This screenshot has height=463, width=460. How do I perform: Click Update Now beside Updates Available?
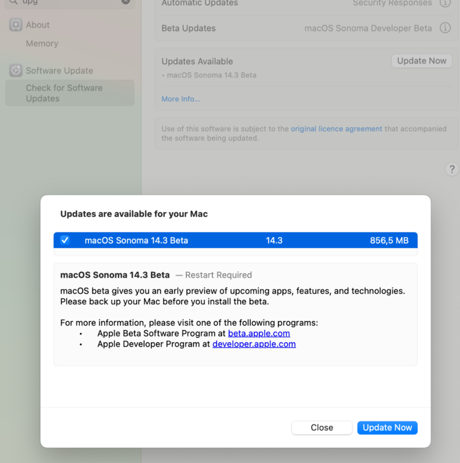pyautogui.click(x=421, y=61)
